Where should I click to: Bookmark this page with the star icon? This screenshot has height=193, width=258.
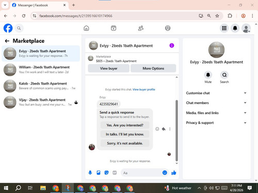[217, 16]
